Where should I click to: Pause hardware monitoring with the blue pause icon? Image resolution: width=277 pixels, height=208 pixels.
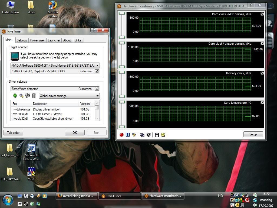(x=128, y=135)
